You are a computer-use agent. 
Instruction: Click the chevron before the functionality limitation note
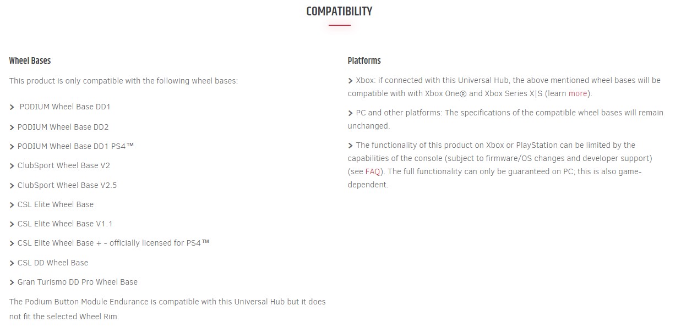(x=351, y=146)
